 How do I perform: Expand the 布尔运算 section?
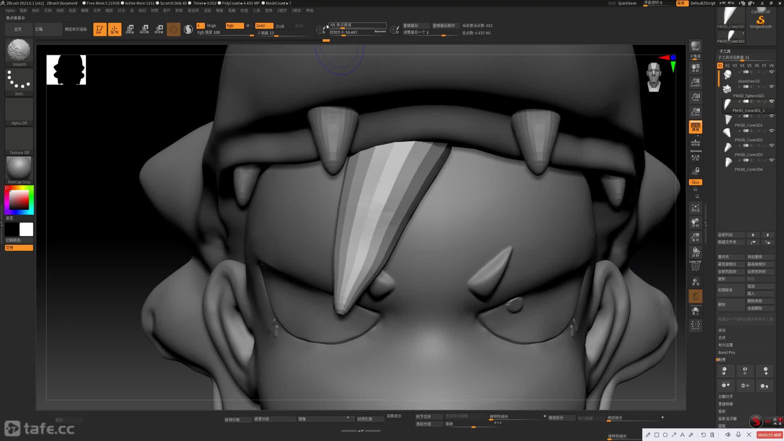point(726,345)
